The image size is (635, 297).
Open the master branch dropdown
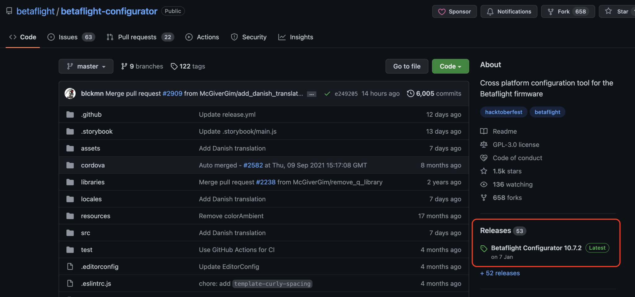[x=86, y=66]
